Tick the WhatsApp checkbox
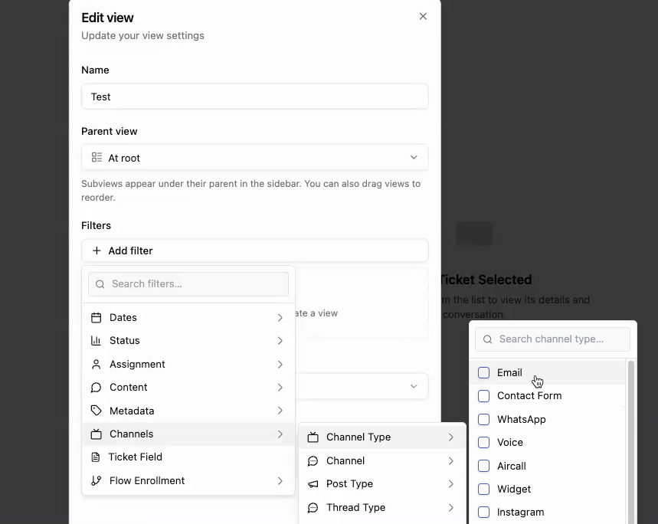Viewport: 658px width, 524px height. pyautogui.click(x=483, y=420)
